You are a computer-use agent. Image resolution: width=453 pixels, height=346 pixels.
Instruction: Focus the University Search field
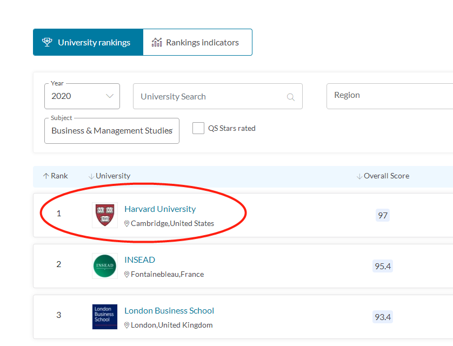[x=211, y=97]
